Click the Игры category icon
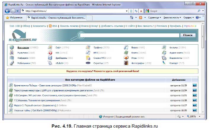Viewport: 209px width, 130px height. pos(126,58)
